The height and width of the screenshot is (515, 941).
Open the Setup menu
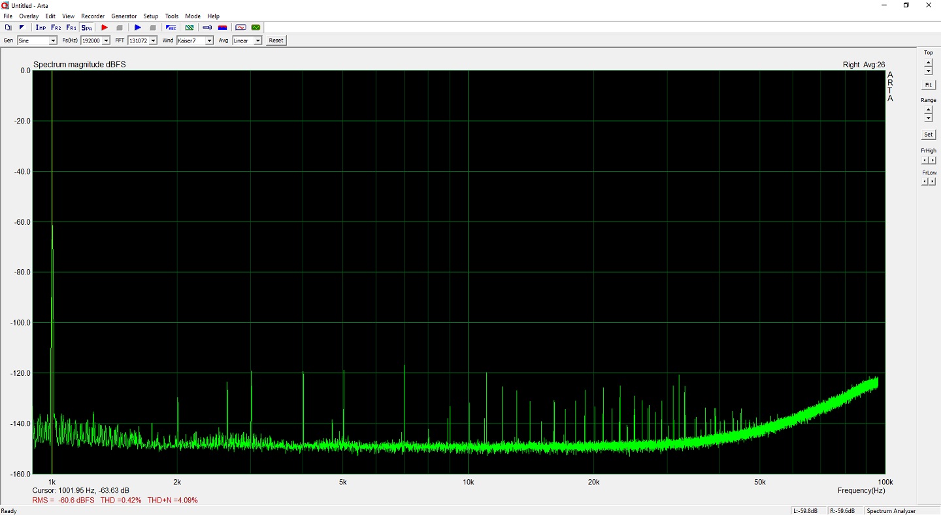coord(151,16)
